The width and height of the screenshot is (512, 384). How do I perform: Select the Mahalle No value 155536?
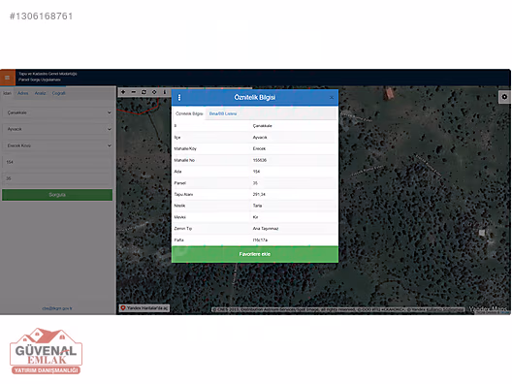(x=260, y=160)
